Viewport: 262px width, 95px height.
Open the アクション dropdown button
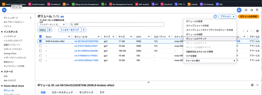point(227,17)
